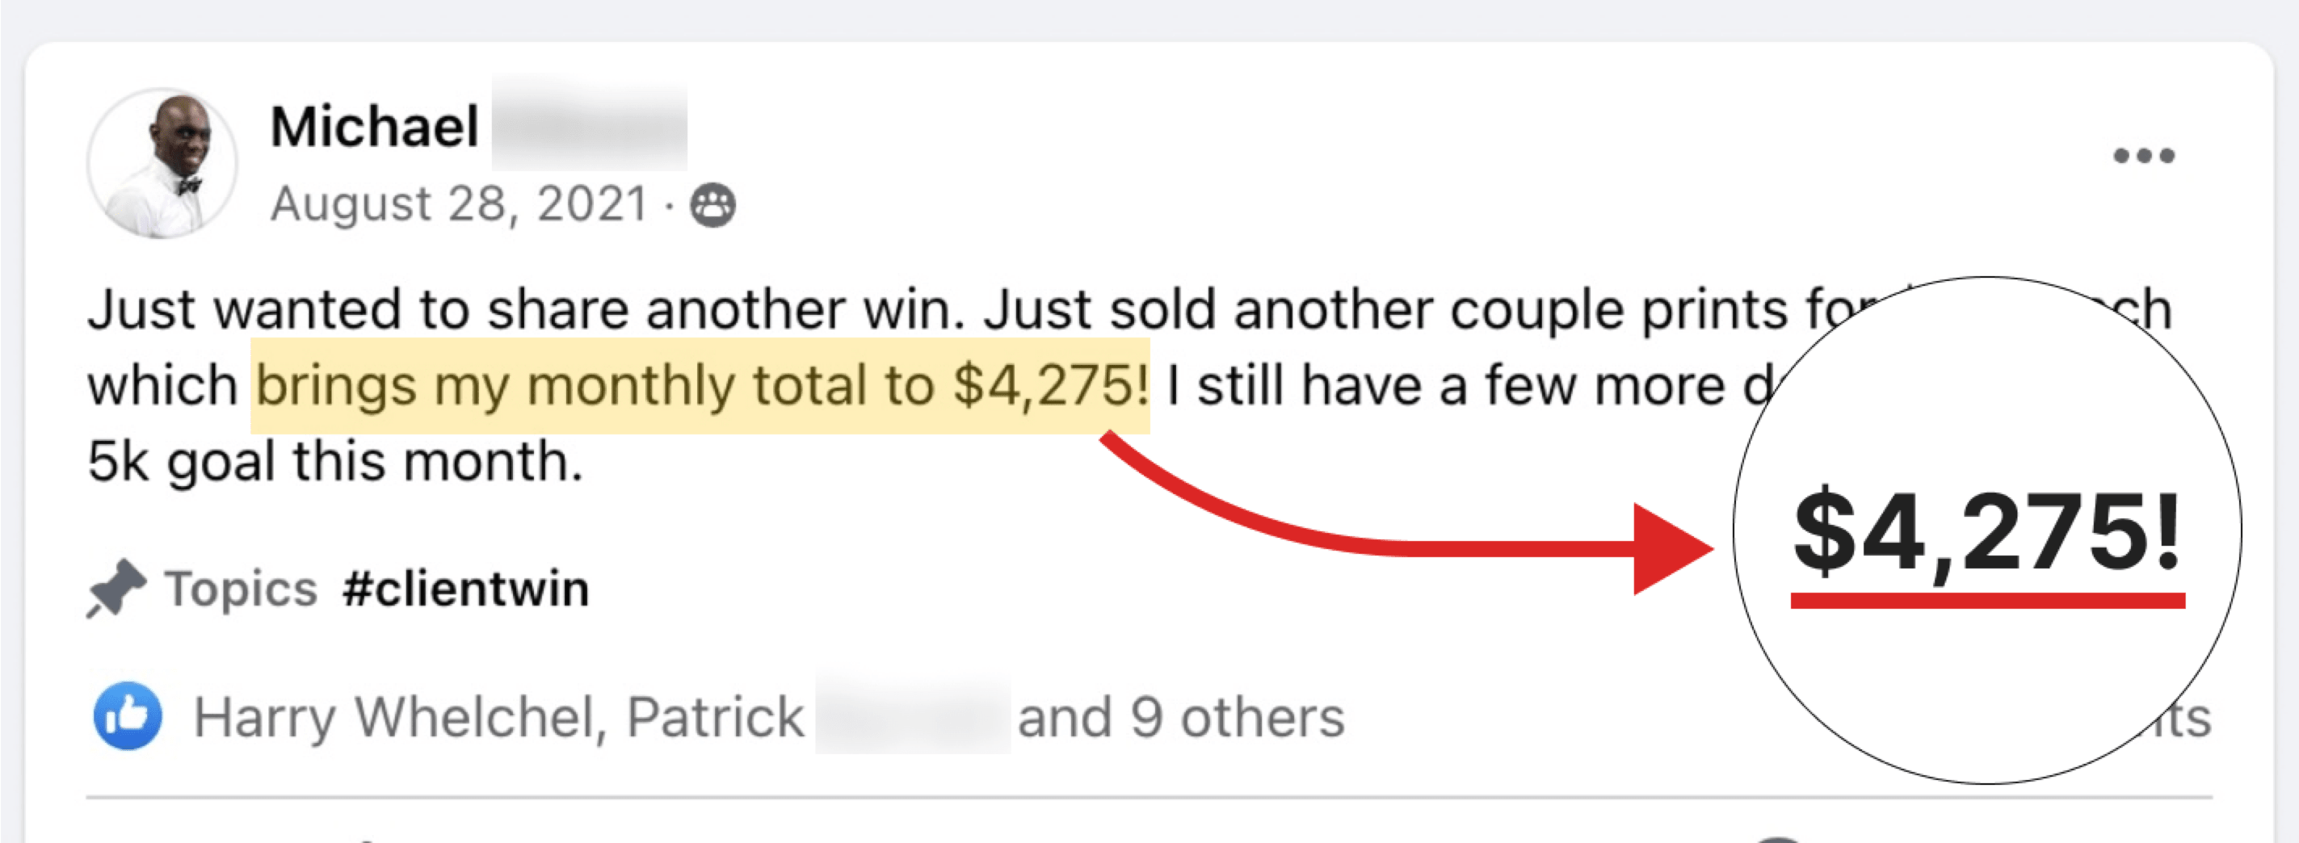The height and width of the screenshot is (843, 2299).
Task: Open Michael's profile from his name
Action: coord(375,127)
